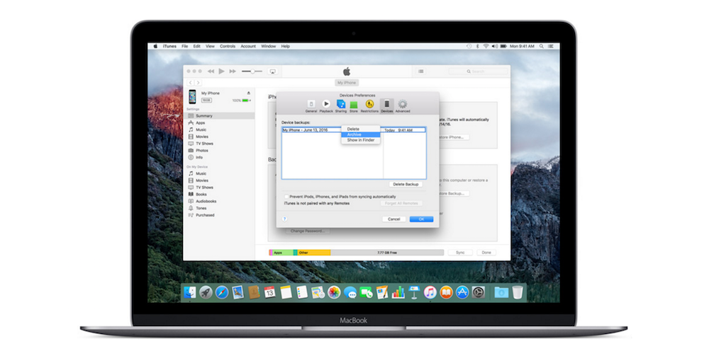Open Spotlight search in menu bar
Screen dimensions: 709x358
point(541,46)
